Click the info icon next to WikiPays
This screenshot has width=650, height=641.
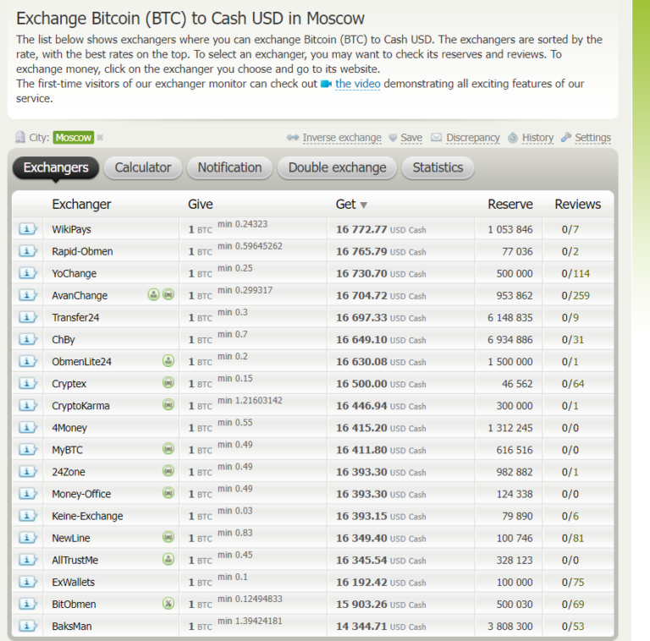(x=28, y=229)
